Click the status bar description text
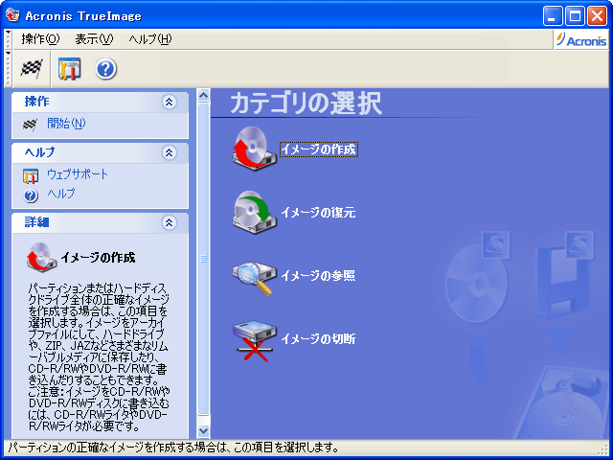The height and width of the screenshot is (460, 613). [x=173, y=448]
